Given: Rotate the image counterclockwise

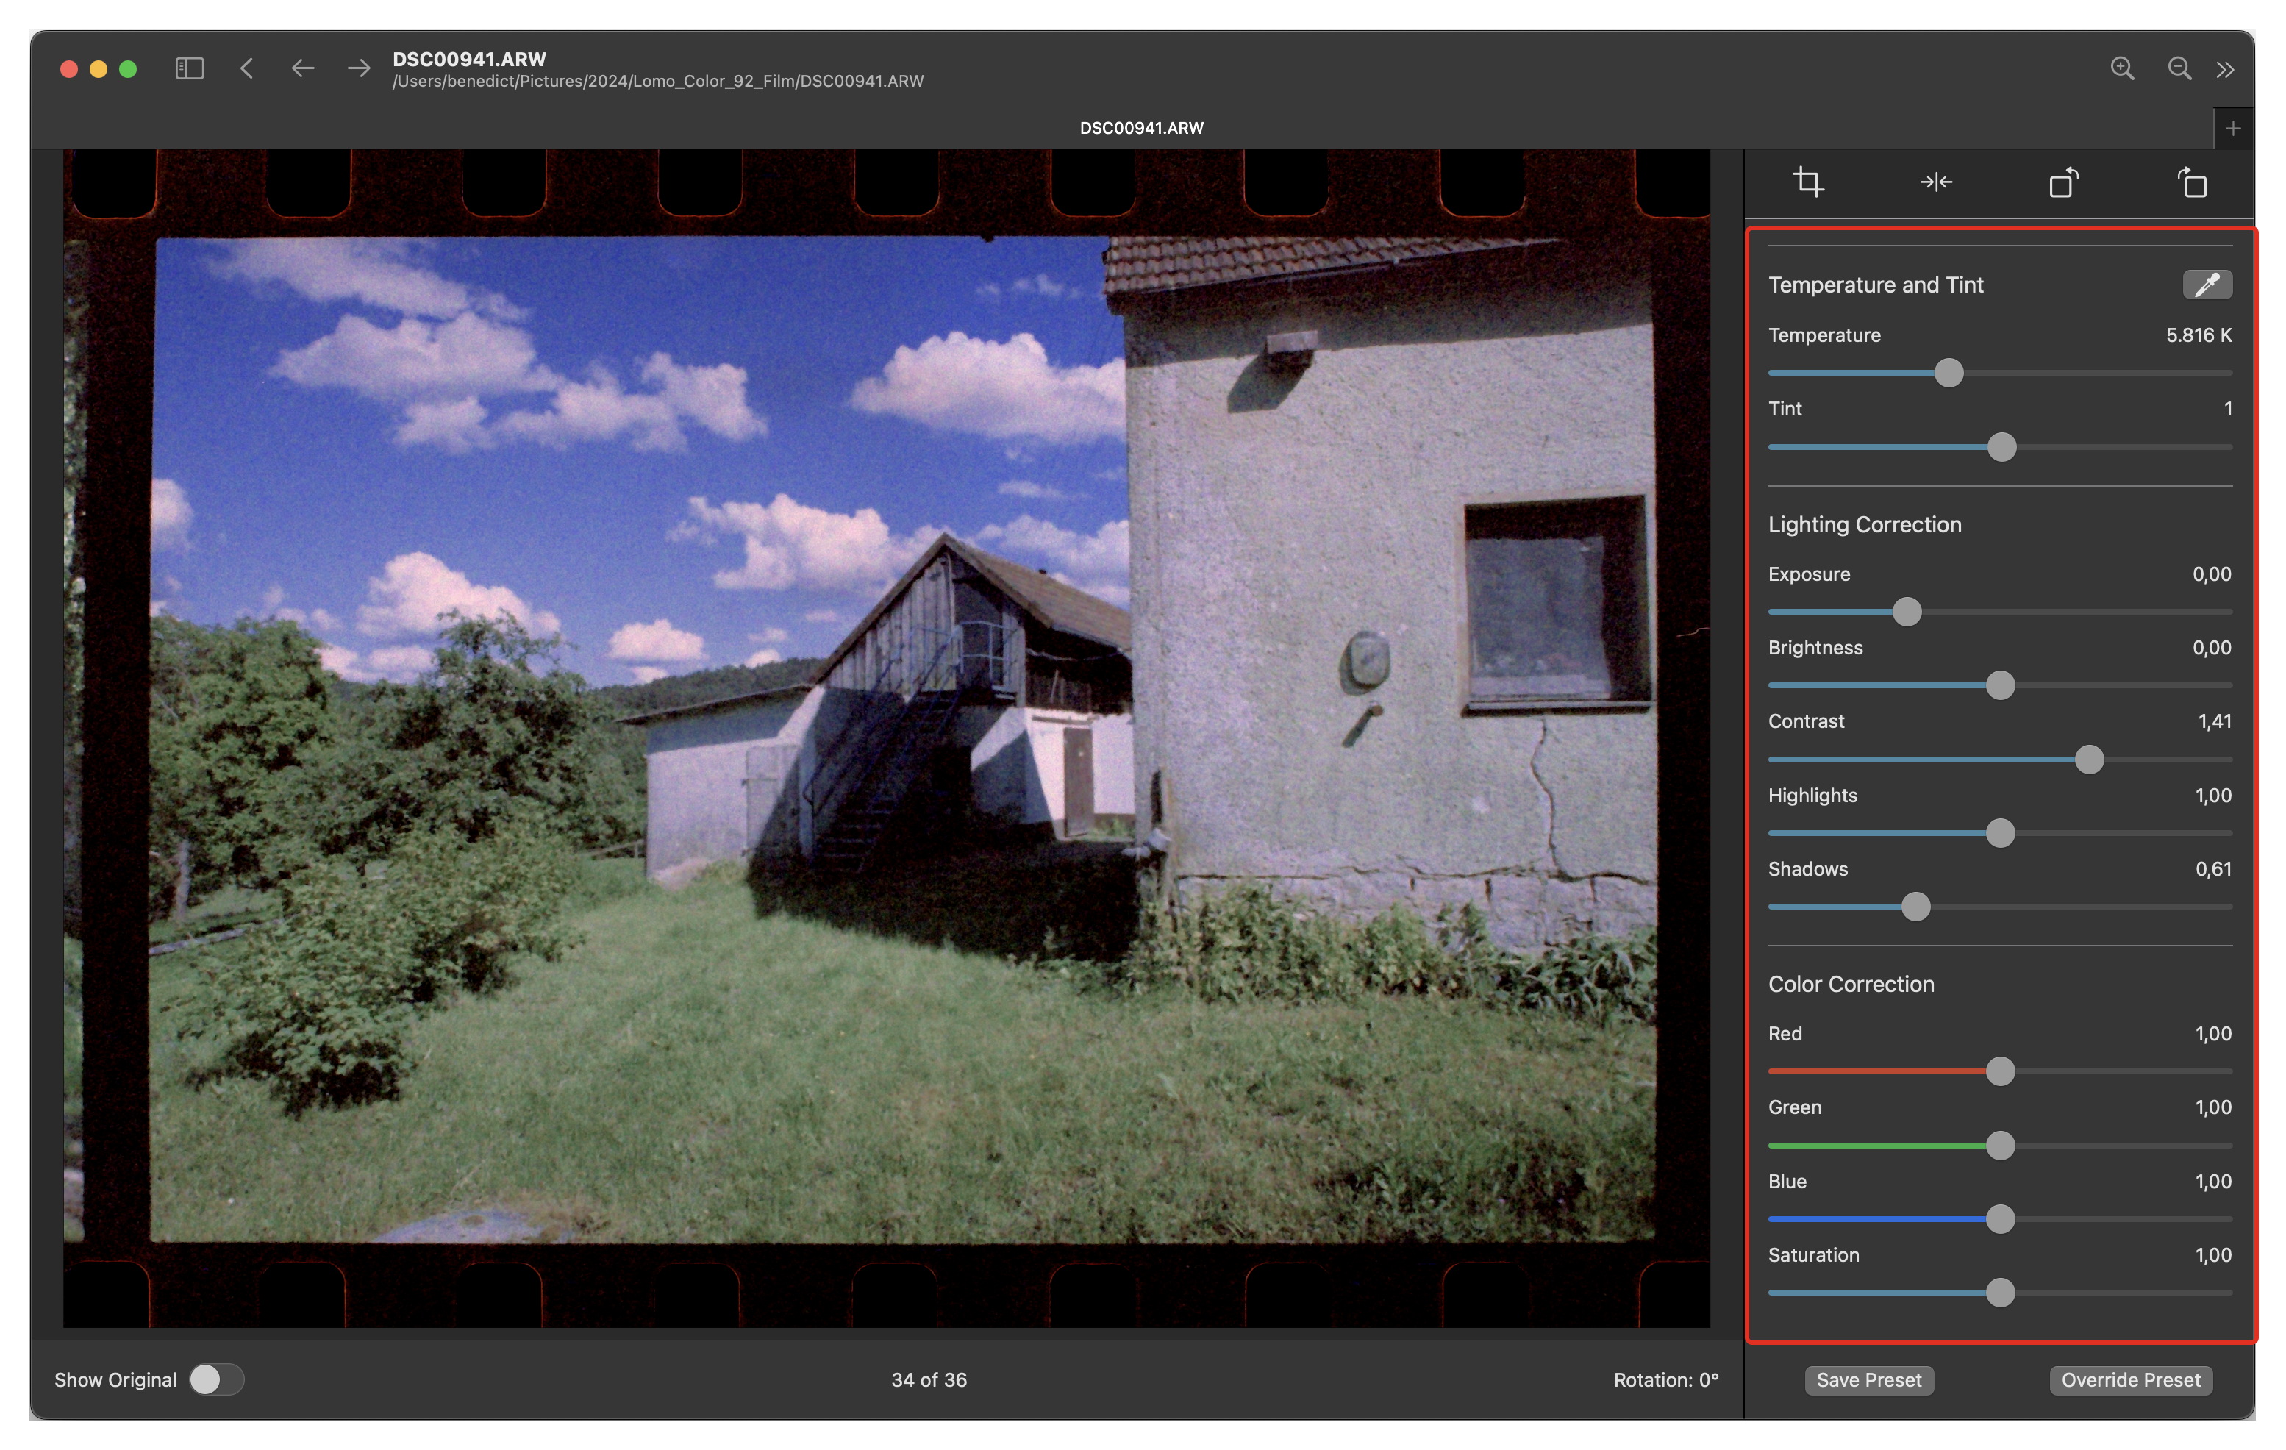Looking at the screenshot, I should point(2062,182).
